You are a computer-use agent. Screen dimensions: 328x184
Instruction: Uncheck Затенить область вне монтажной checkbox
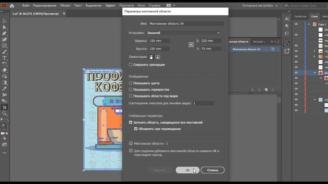coord(131,123)
